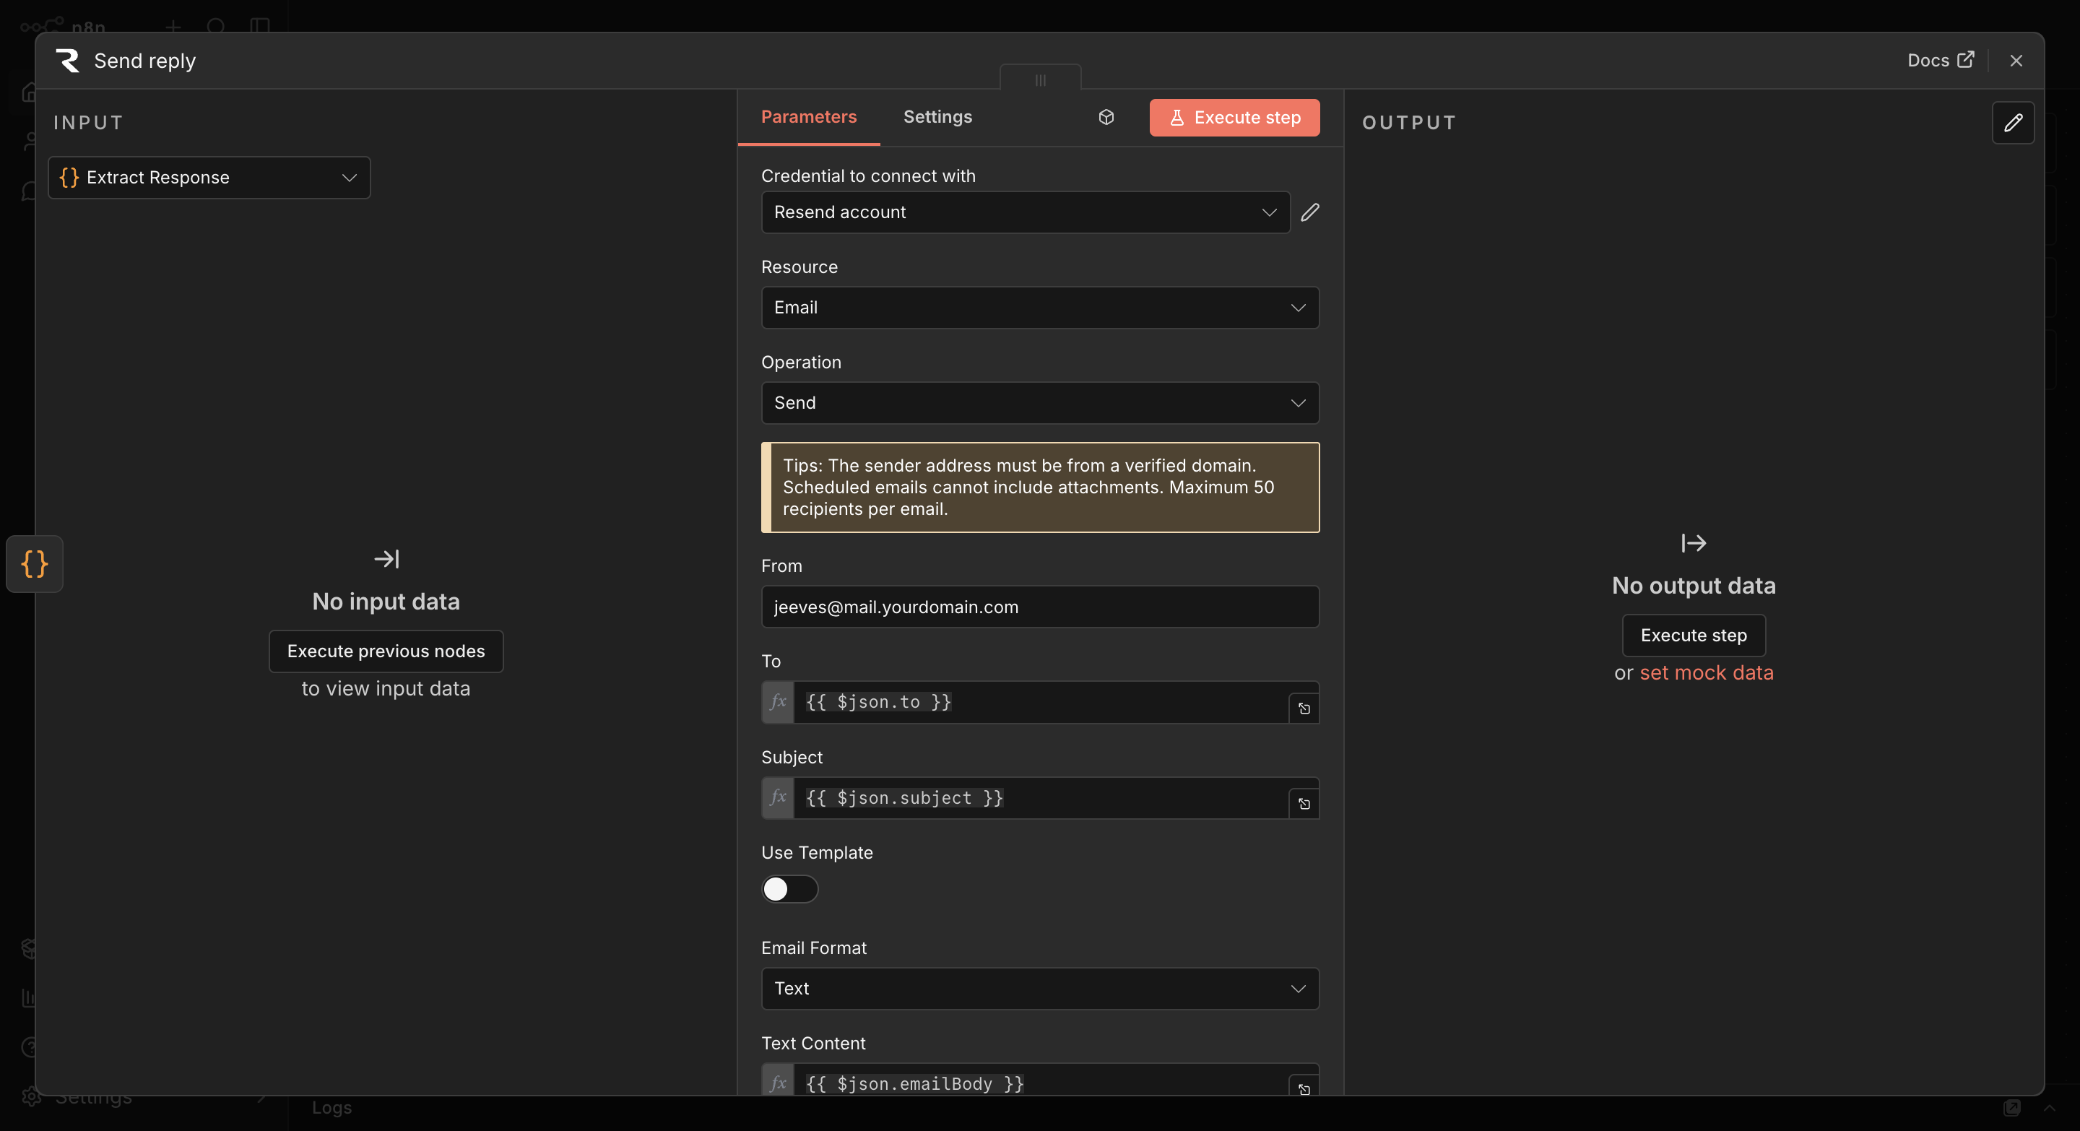Click the Docs external link icon
This screenshot has height=1131, width=2080.
(1965, 61)
